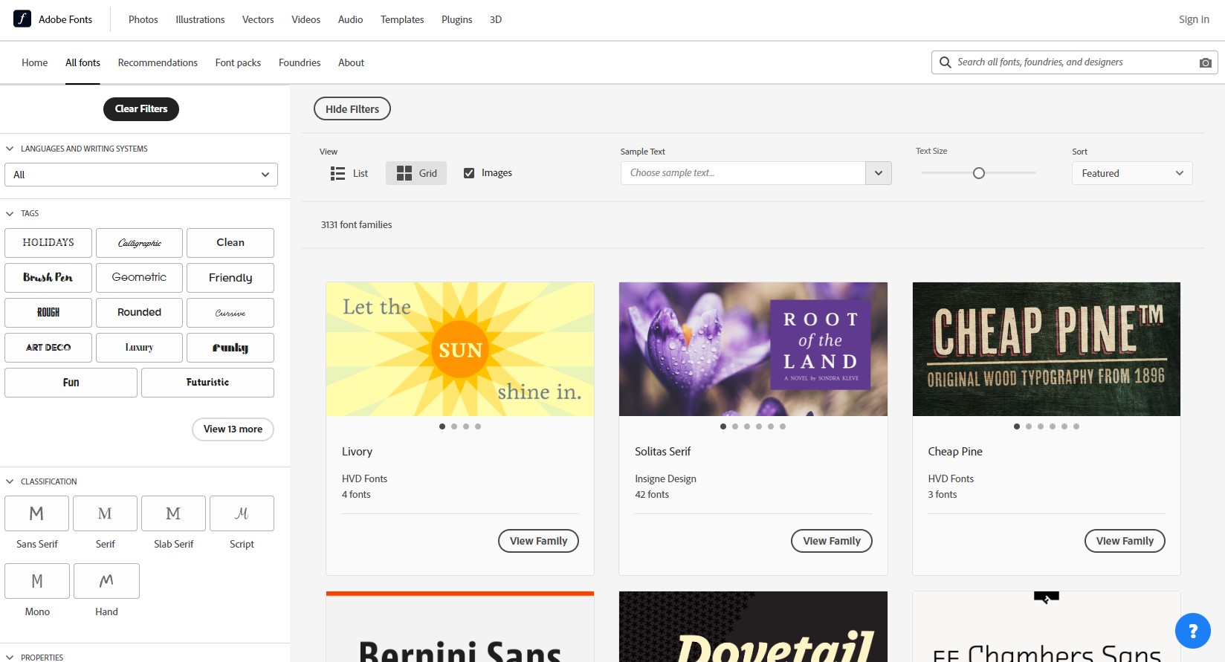The image size is (1225, 662).
Task: Toggle the Holidays tag filter
Action: [x=48, y=243]
